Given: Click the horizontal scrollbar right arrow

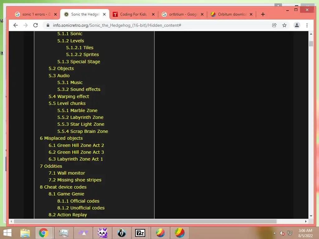Looking at the screenshot, I should (306, 221).
